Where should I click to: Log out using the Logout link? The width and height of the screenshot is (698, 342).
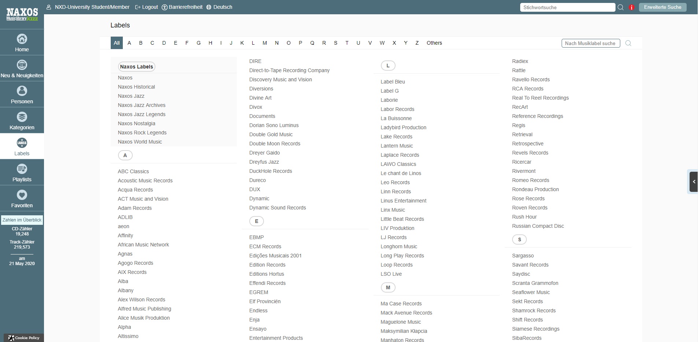147,7
